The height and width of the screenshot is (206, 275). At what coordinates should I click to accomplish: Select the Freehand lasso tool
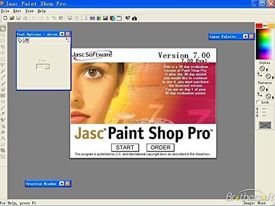click(x=3, y=65)
